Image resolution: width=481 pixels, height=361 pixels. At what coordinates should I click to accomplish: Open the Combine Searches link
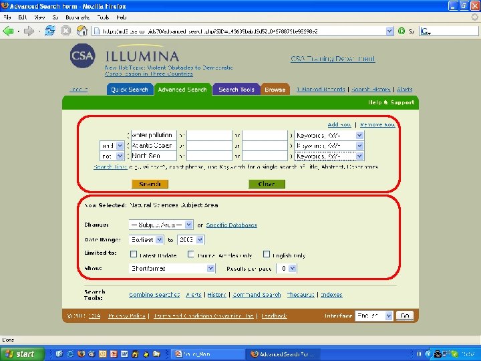(x=154, y=295)
